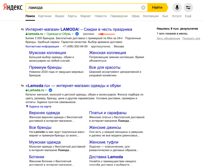Click Дать объявление link
204x168 pixels.
168,39
